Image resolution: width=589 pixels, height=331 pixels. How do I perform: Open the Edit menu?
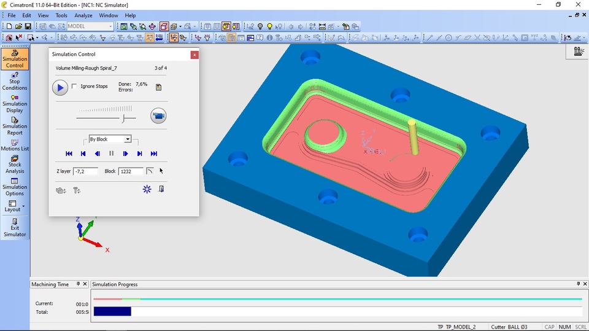[26, 15]
